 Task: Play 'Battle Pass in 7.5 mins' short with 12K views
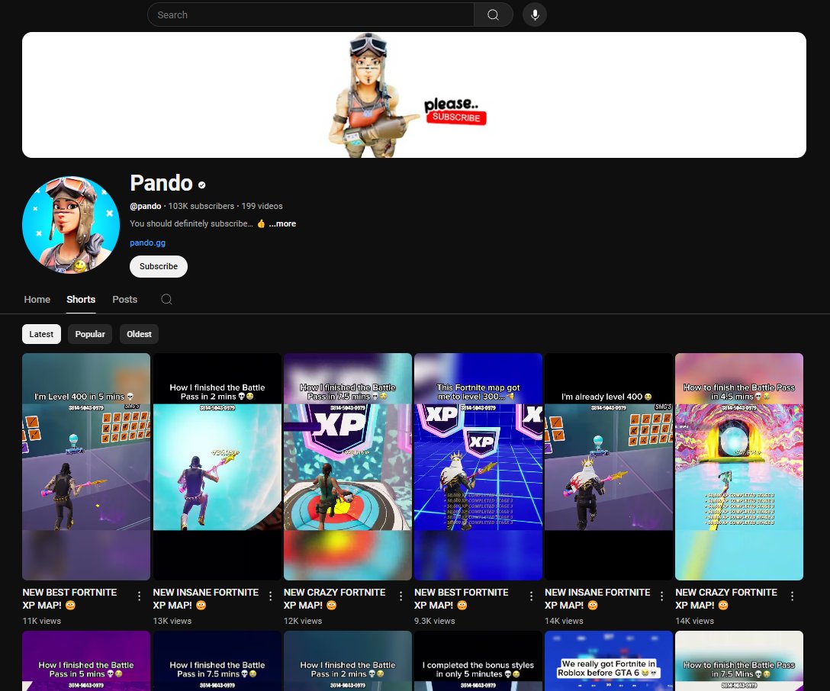tap(348, 467)
